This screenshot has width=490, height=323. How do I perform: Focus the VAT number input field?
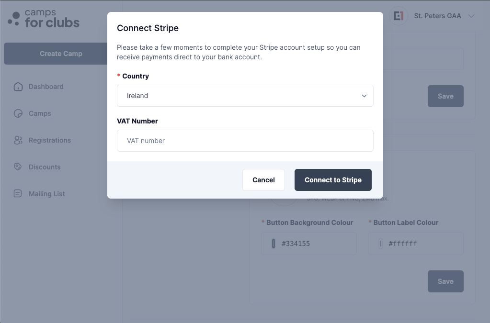pyautogui.click(x=245, y=141)
